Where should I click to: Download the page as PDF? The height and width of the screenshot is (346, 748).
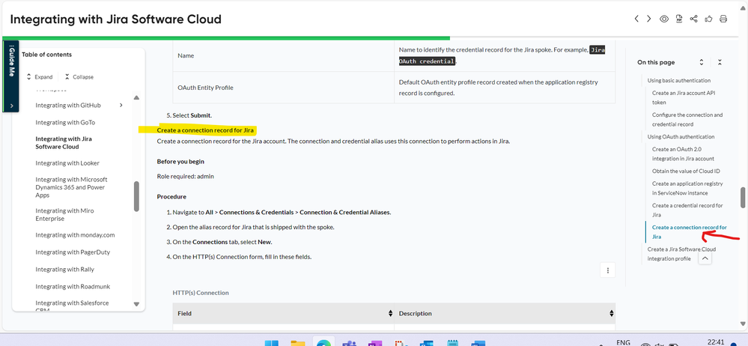pos(679,19)
